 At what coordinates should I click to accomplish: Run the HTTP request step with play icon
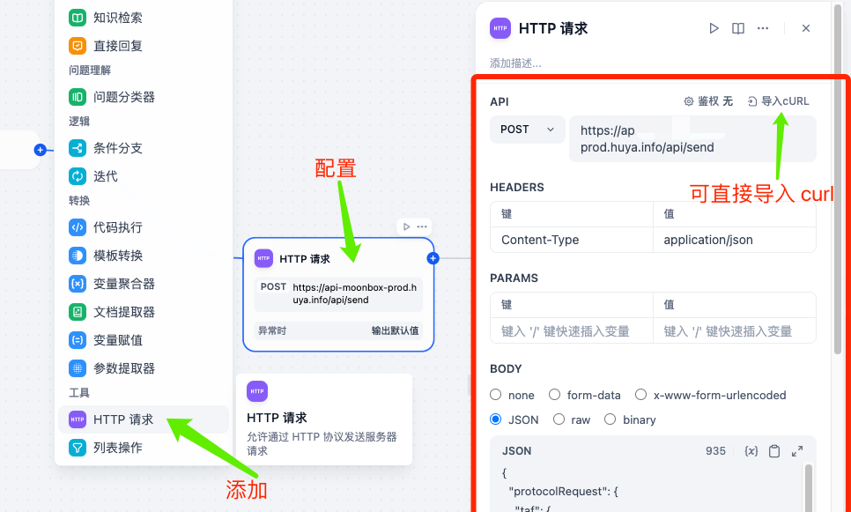pyautogui.click(x=714, y=28)
